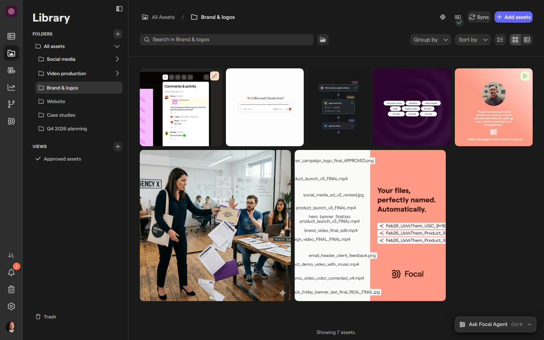Viewport: 544px width, 340px height.
Task: Open the Peter McLaughlin testimonial video thumbnail
Action: coord(494,107)
